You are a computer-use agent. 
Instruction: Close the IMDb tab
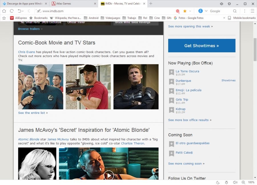coord(144,4)
